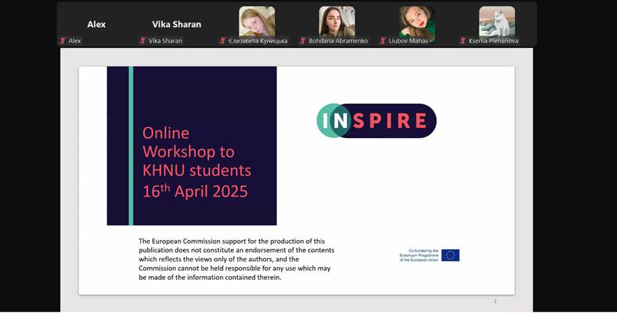Select Alex's participant video tile
The image size is (617, 324).
click(x=96, y=25)
